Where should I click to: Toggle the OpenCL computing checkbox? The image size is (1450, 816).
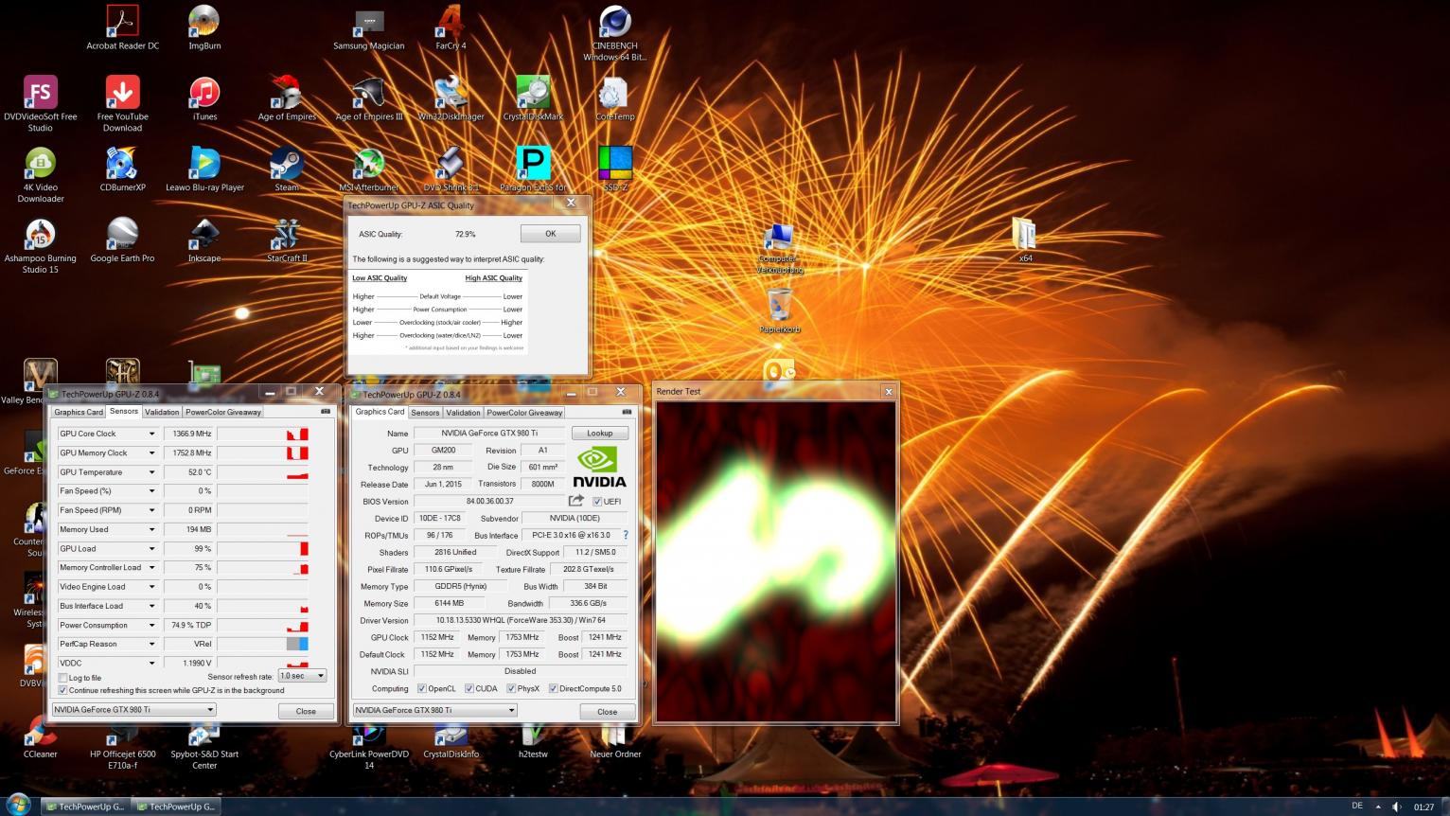(421, 688)
